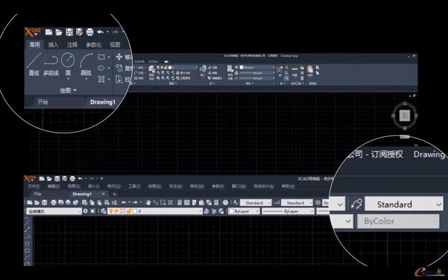Open the 开始 tab in classic window
Screen dimensions: 448x280
pos(37,194)
